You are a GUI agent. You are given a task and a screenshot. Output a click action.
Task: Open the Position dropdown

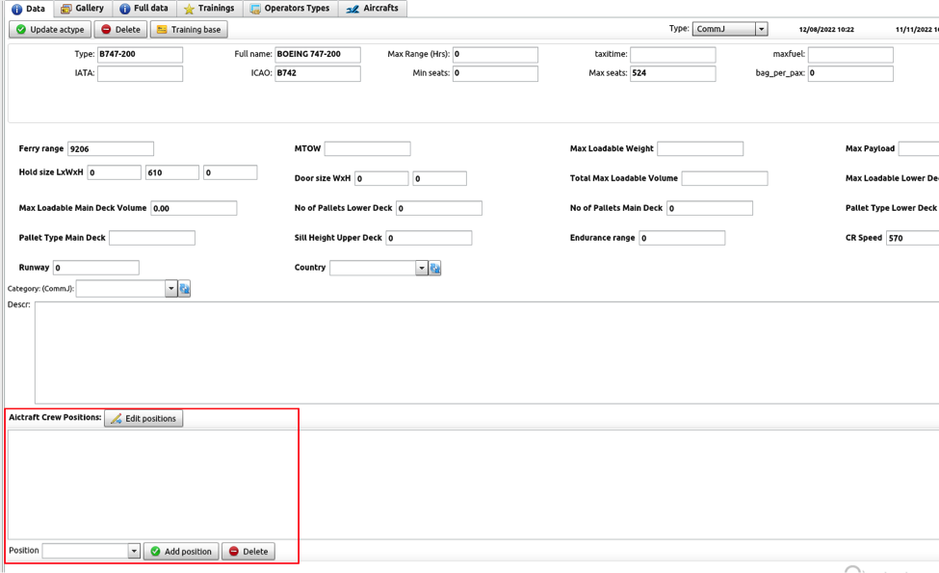(x=134, y=552)
